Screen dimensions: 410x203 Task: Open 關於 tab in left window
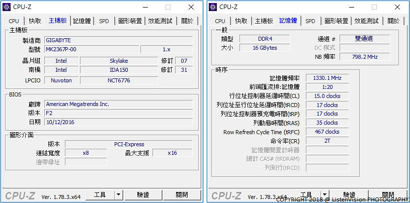pyautogui.click(x=187, y=21)
